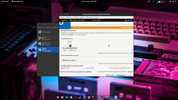This screenshot has height=100, width=178.
Task: Click the Fedora installer logo in the blue sidebar
Action: click(61, 23)
